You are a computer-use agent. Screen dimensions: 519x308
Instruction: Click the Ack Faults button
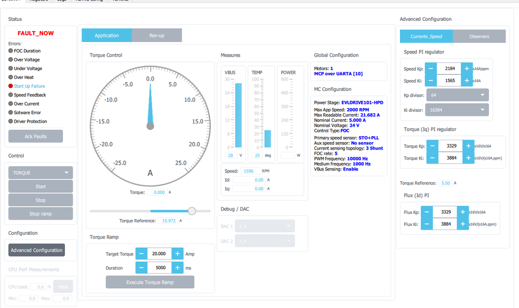click(x=35, y=136)
